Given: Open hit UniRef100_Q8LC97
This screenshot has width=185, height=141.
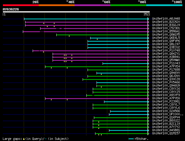Looking at the screenshot, I should (166, 44).
